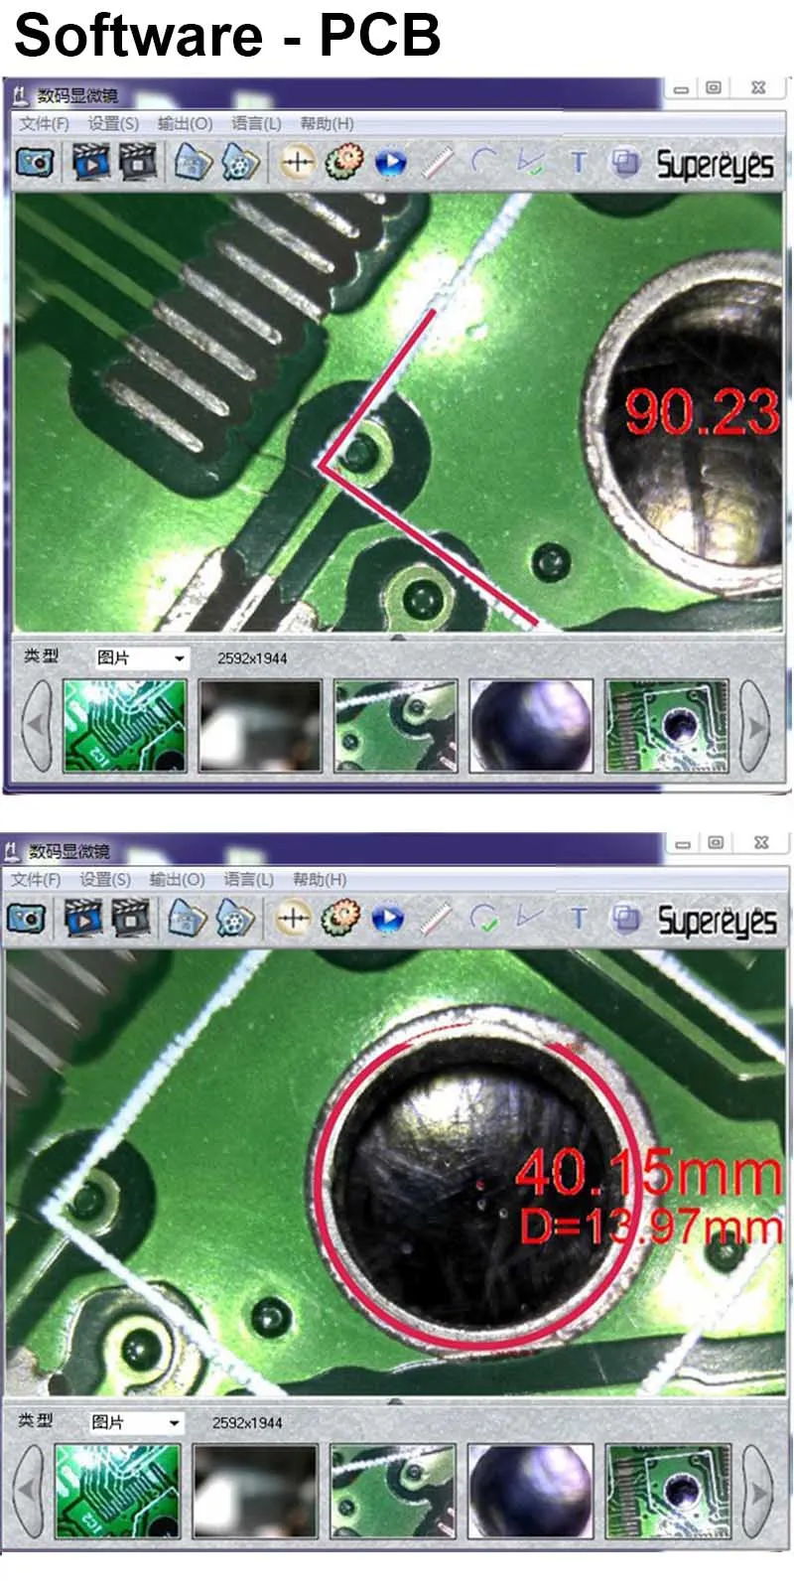Screen dimensions: 794x1589
Task: Go to previous thumbnails in the 40.15mm window
Action: coord(30,1491)
